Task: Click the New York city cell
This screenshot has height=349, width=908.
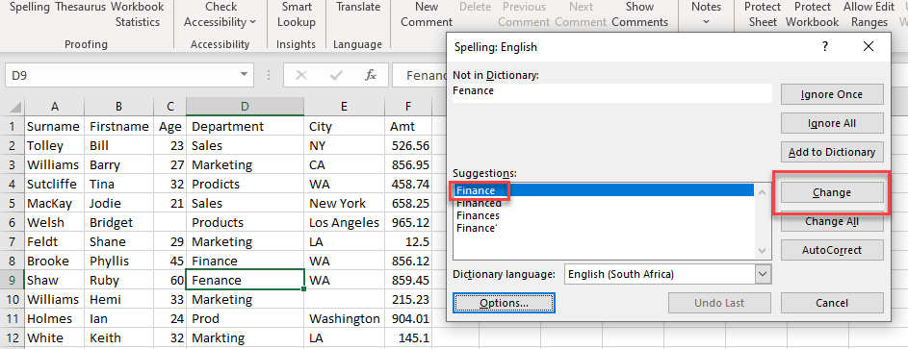Action: [344, 204]
